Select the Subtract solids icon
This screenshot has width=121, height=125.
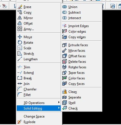[65, 12]
